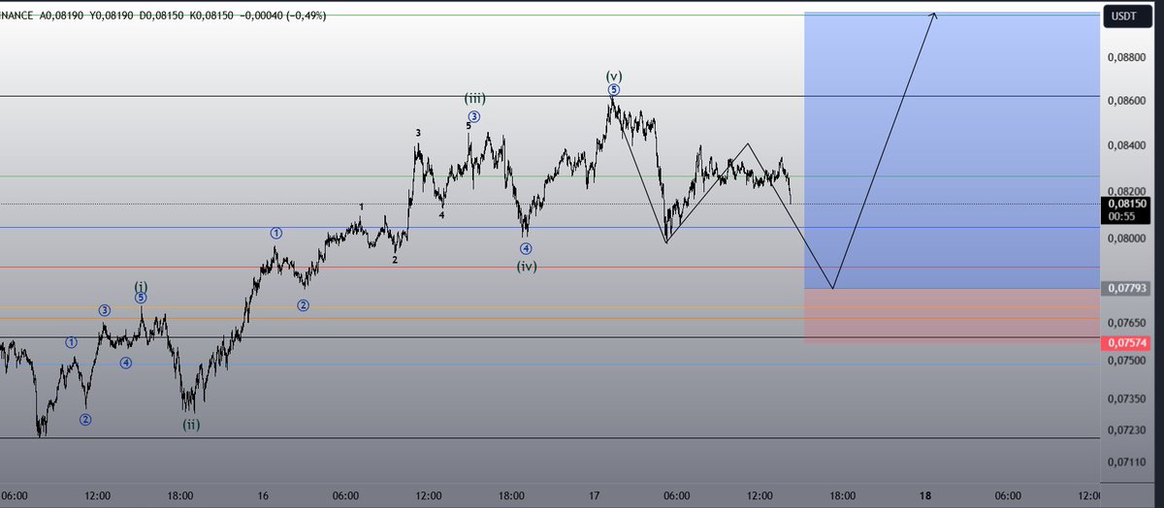Click date 18 on the time axis
The image size is (1164, 508).
[x=925, y=495]
